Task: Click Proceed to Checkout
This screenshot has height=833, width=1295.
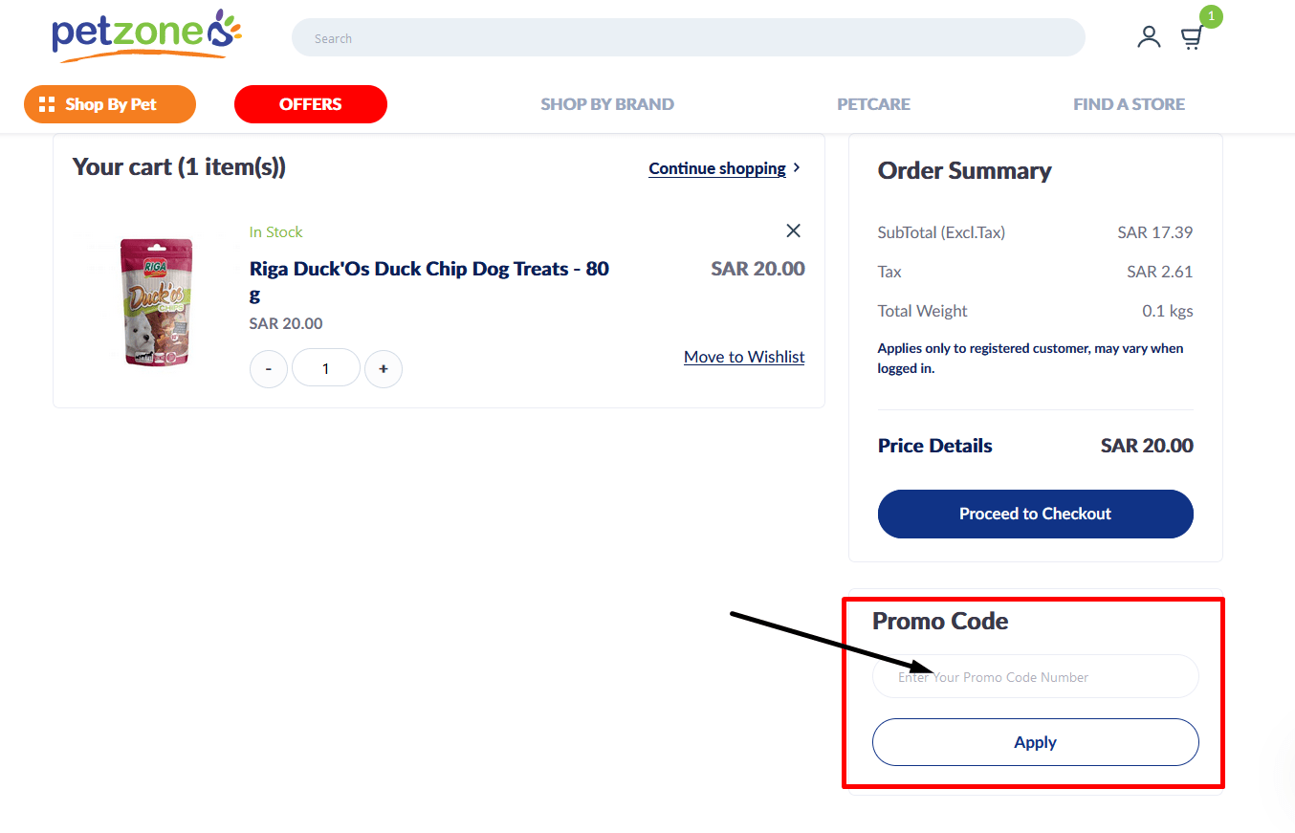Action: point(1035,514)
